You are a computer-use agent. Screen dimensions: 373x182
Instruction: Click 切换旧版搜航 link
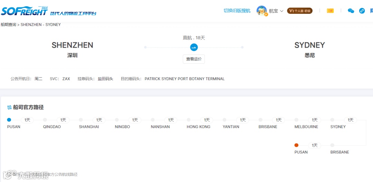click(x=237, y=11)
